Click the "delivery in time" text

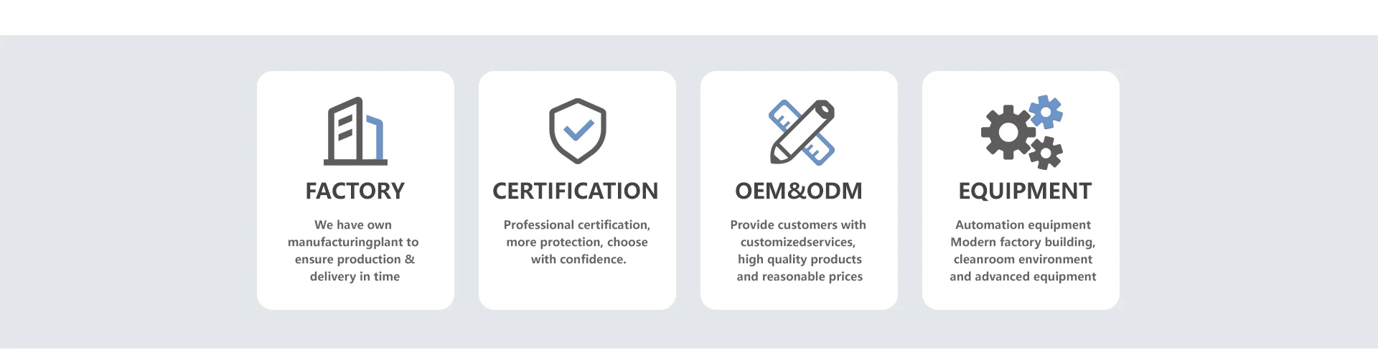[x=355, y=277]
